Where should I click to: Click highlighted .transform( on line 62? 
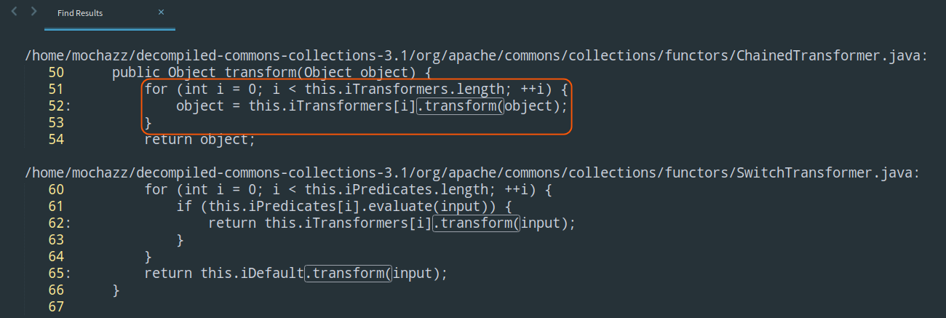[476, 223]
